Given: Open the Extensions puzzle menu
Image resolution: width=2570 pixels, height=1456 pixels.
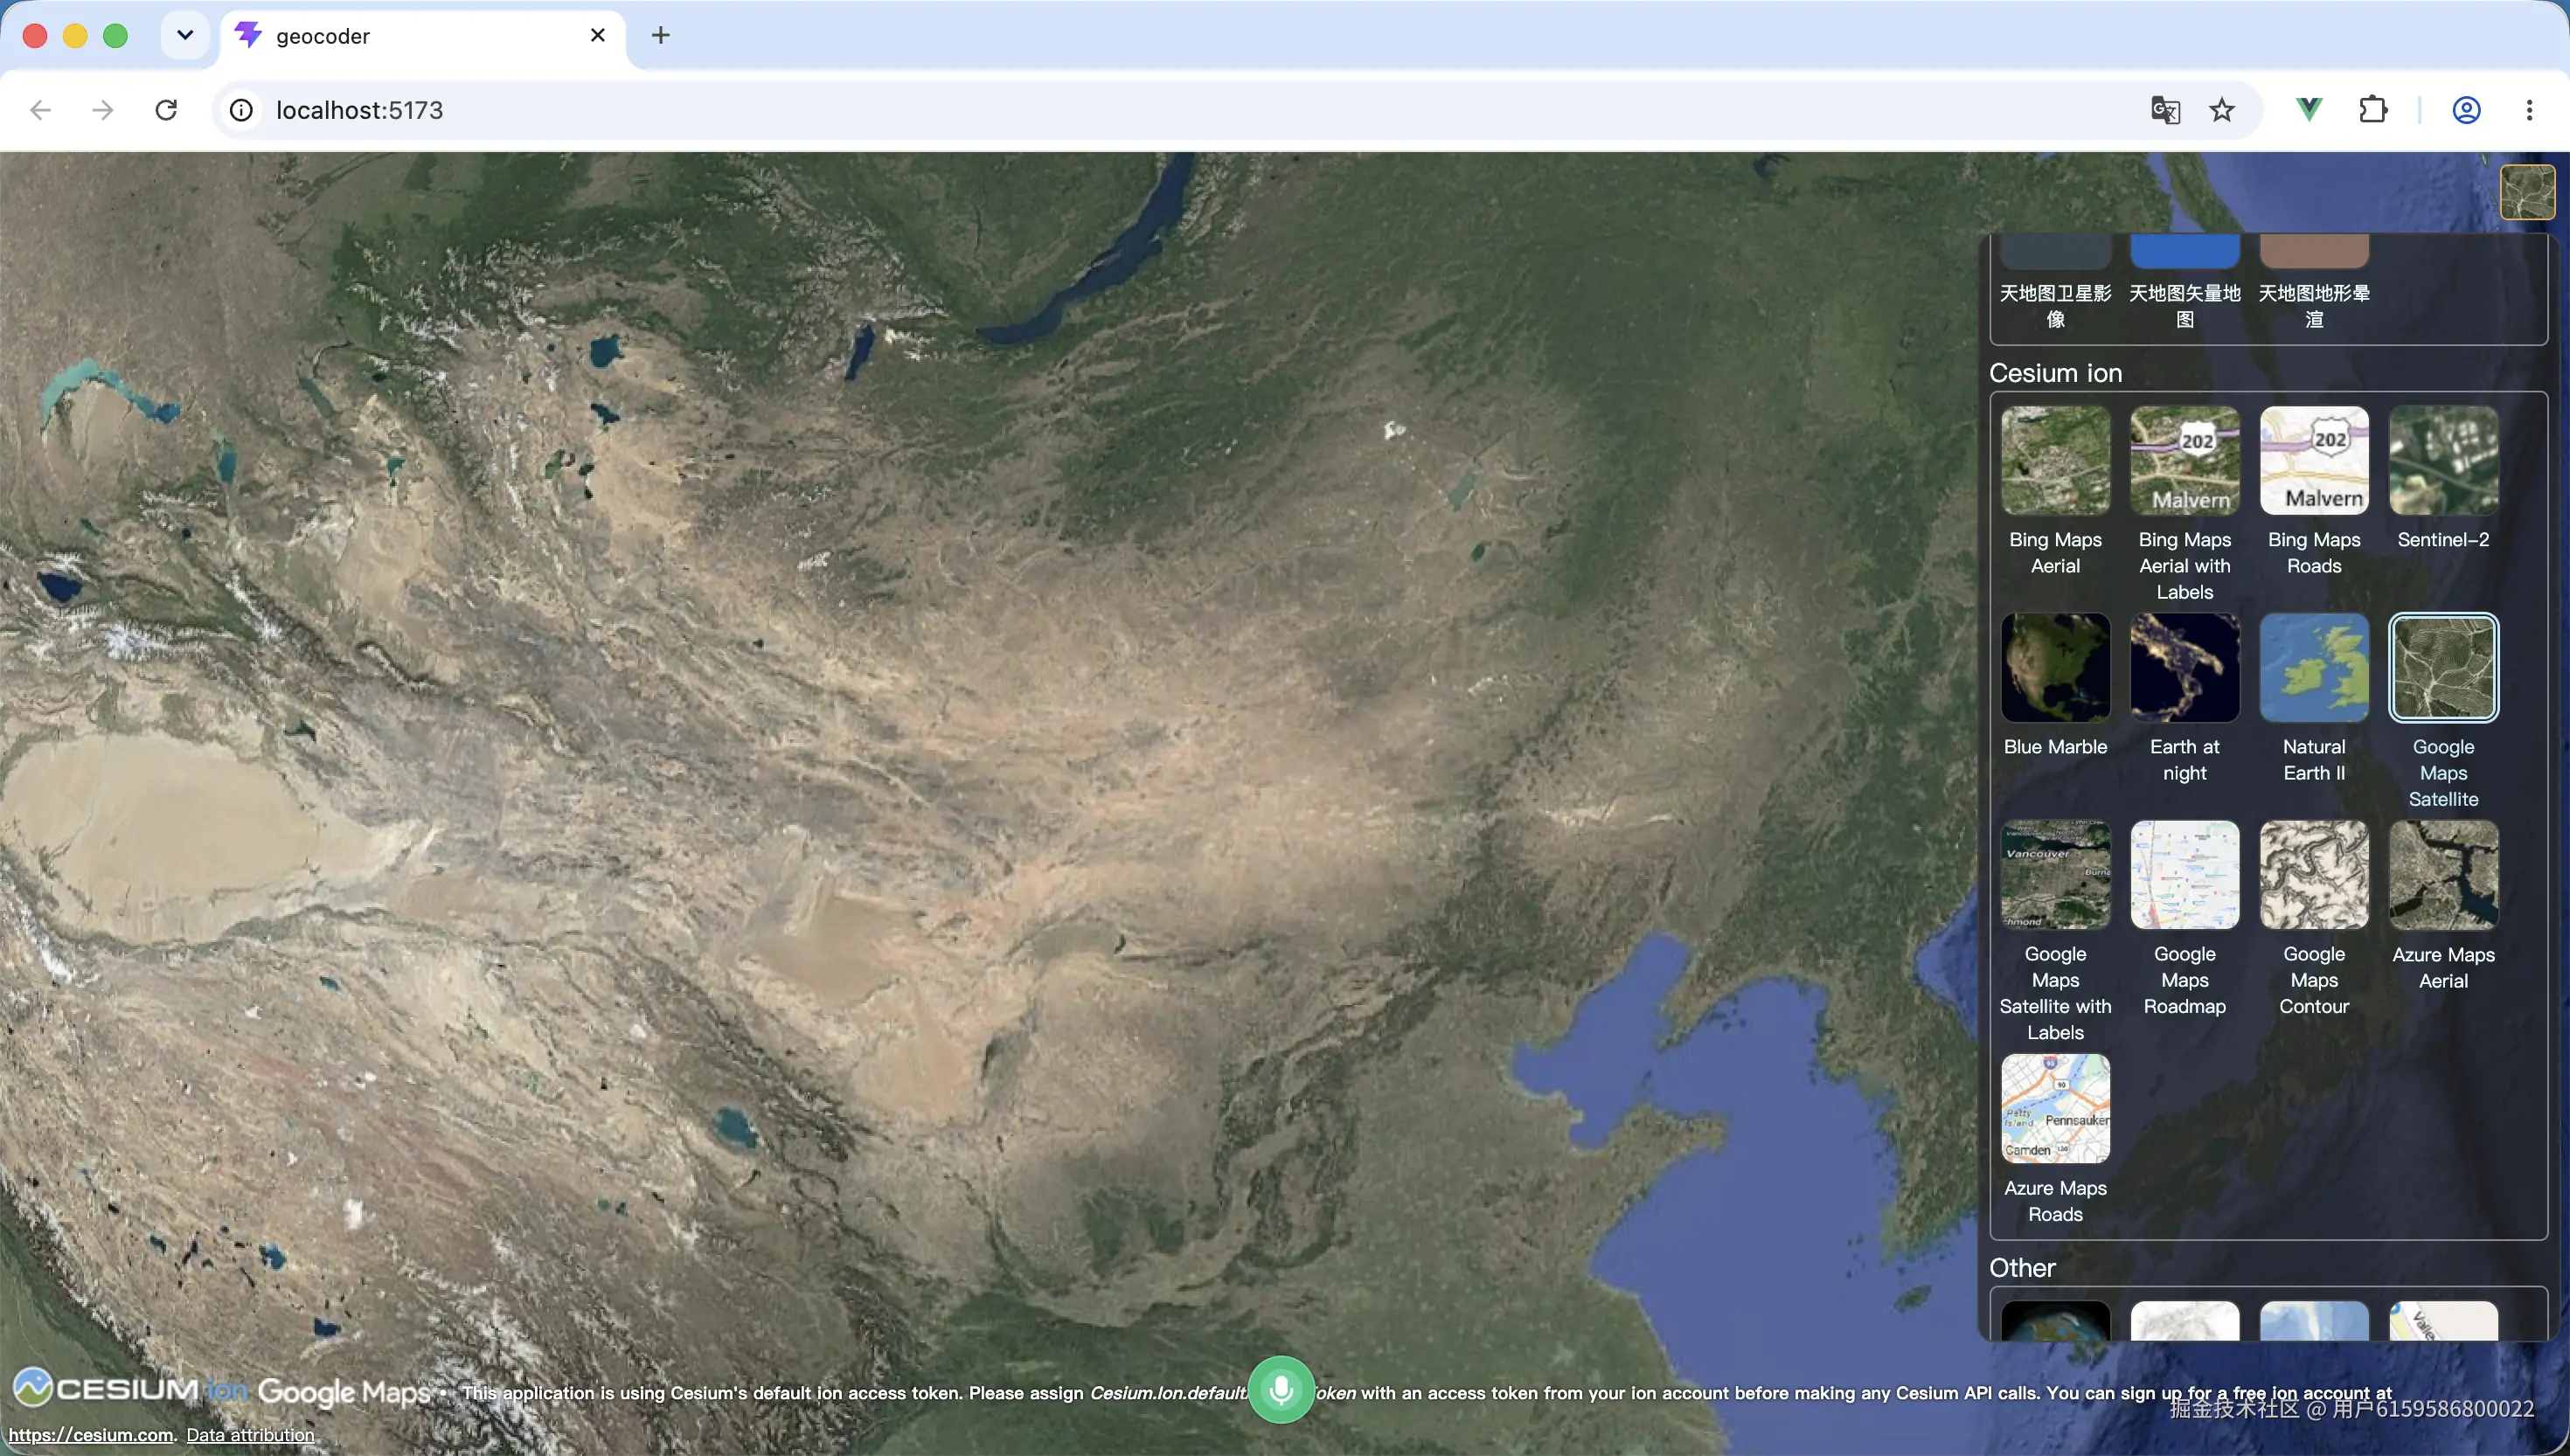Looking at the screenshot, I should 2373,110.
